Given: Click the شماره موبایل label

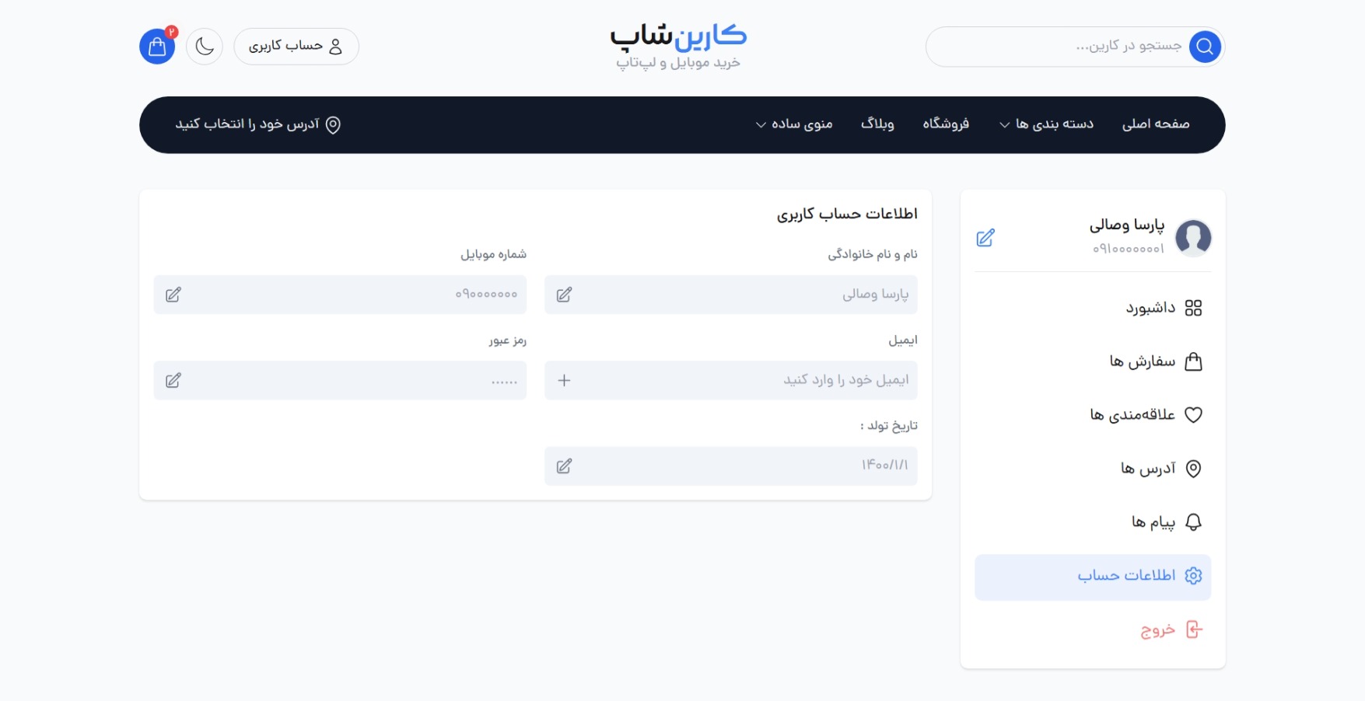Looking at the screenshot, I should 493,254.
